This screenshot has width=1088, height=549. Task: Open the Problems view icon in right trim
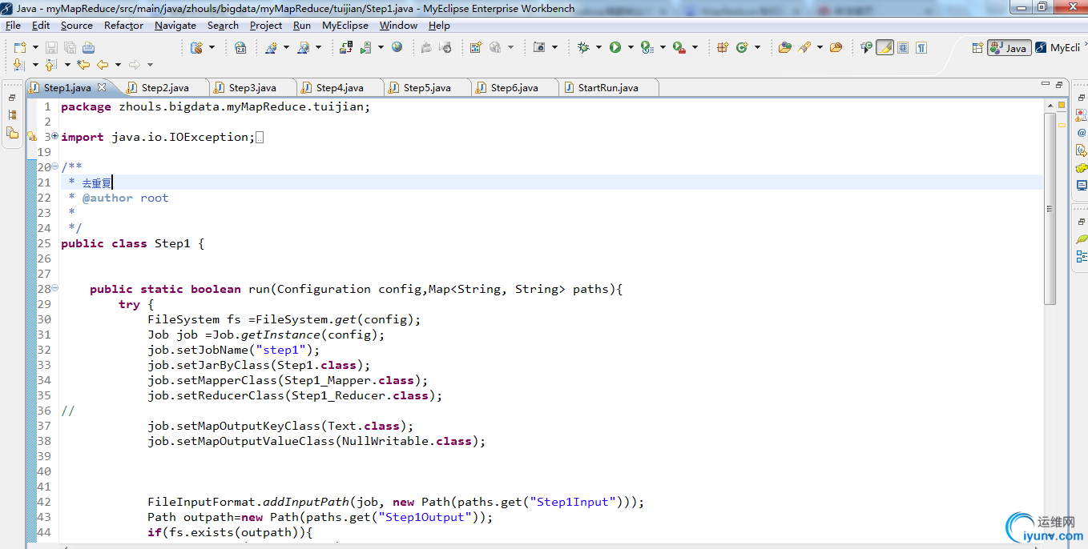point(1082,116)
